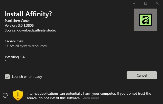Minimize the installer window

click(x=133, y=3)
